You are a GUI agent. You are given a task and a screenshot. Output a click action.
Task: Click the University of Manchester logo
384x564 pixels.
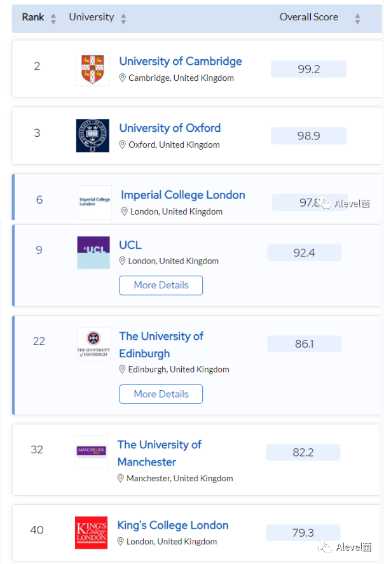coord(92,452)
